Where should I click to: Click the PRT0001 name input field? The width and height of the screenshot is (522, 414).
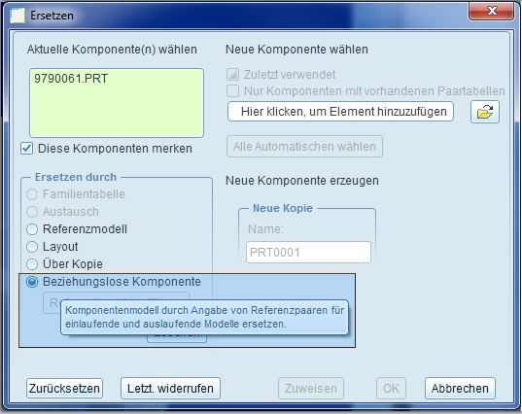(308, 253)
